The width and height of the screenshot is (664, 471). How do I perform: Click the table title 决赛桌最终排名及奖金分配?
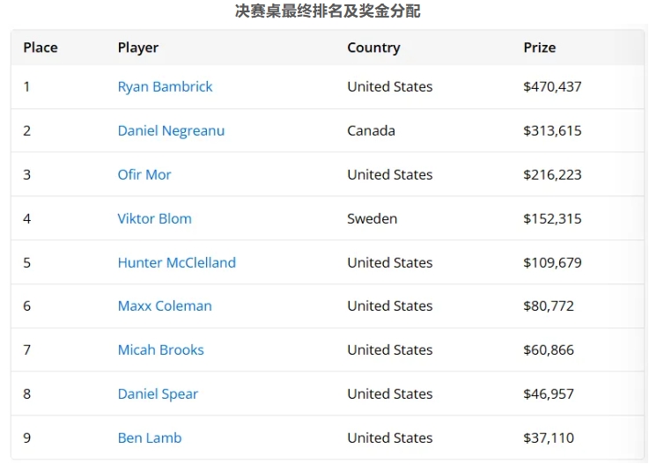point(328,11)
